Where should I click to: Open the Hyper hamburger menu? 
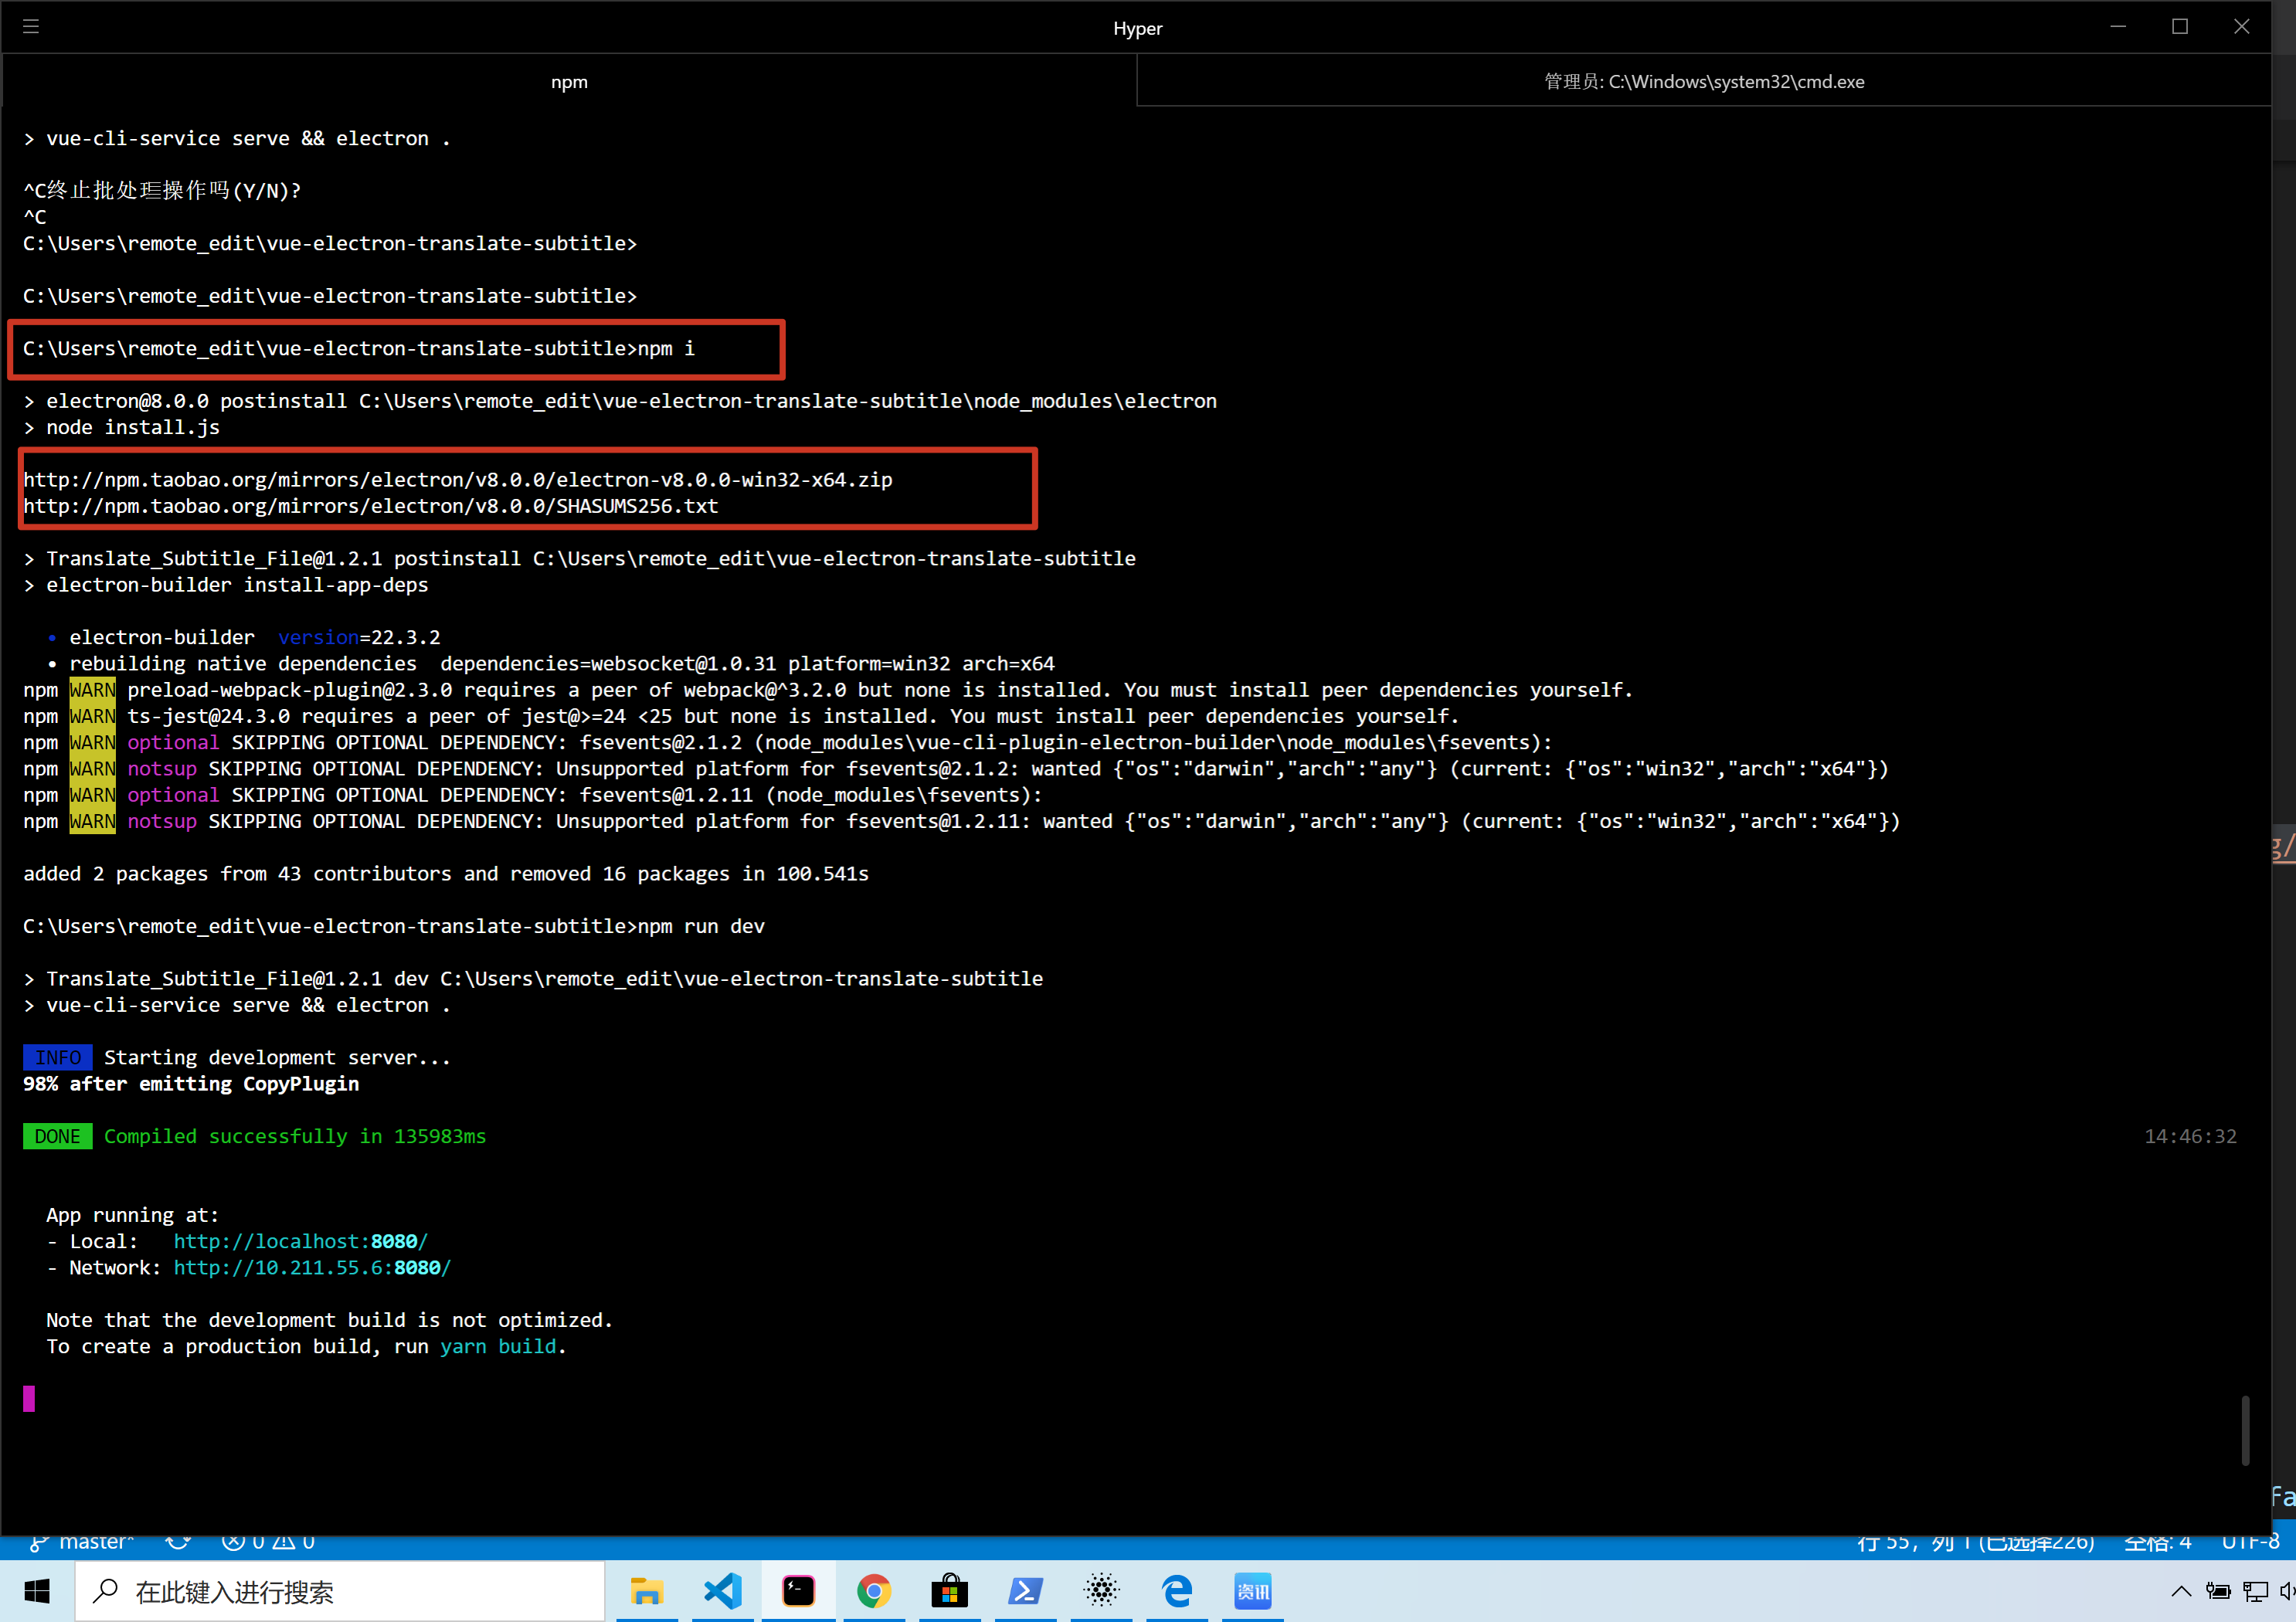(31, 27)
